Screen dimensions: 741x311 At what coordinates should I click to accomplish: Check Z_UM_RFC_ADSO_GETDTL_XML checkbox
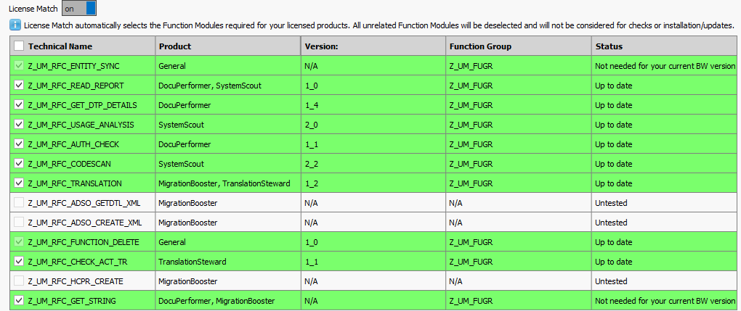[x=19, y=203]
